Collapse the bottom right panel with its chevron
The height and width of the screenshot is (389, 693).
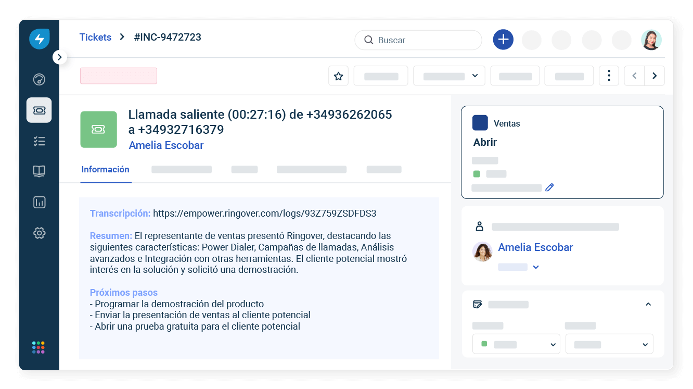coord(648,304)
